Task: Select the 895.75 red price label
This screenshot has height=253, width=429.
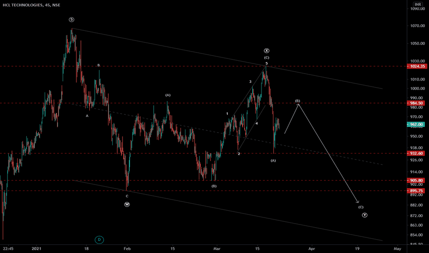Action: 416,191
